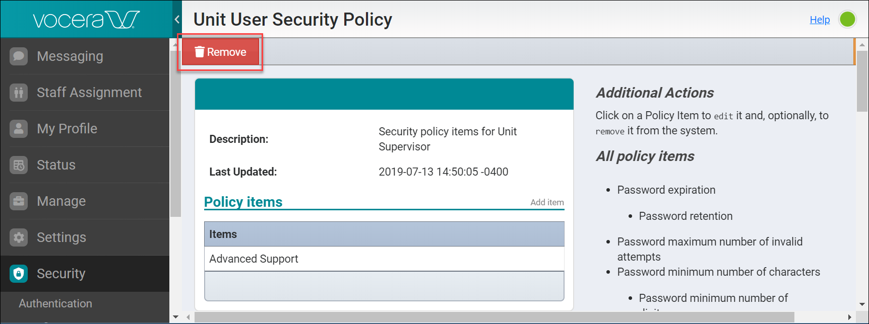This screenshot has width=869, height=324.
Task: Click the Unit User Security Policy title
Action: 293,20
